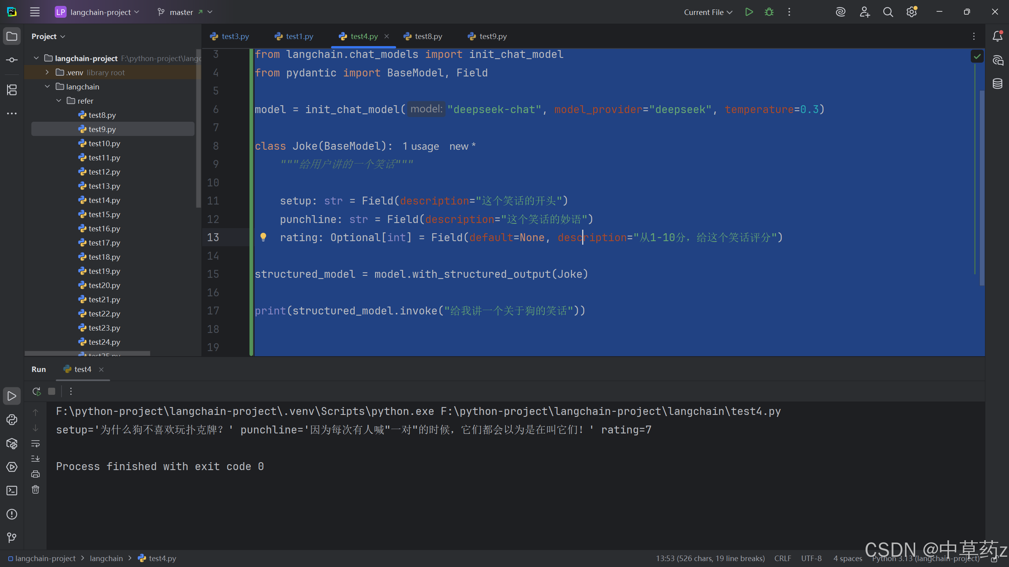Toggle soft-wrap in the run console
The image size is (1009, 567).
[35, 444]
